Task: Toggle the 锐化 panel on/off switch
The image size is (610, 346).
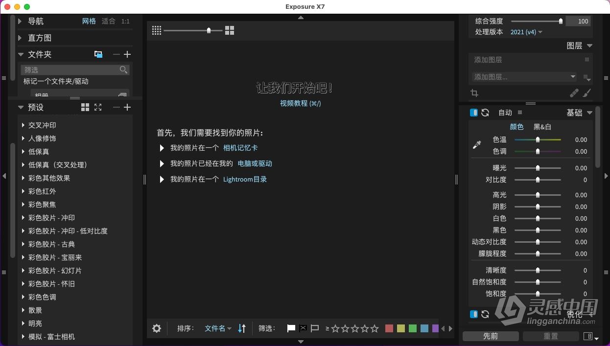Action: click(x=474, y=314)
